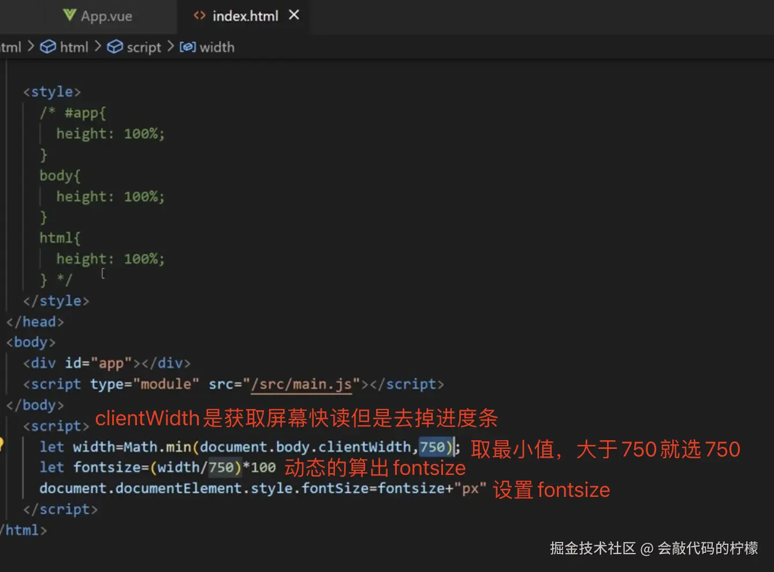The image size is (774, 572).
Task: Click the document.documentElement.style.fontSize line
Action: pyautogui.click(x=263, y=489)
